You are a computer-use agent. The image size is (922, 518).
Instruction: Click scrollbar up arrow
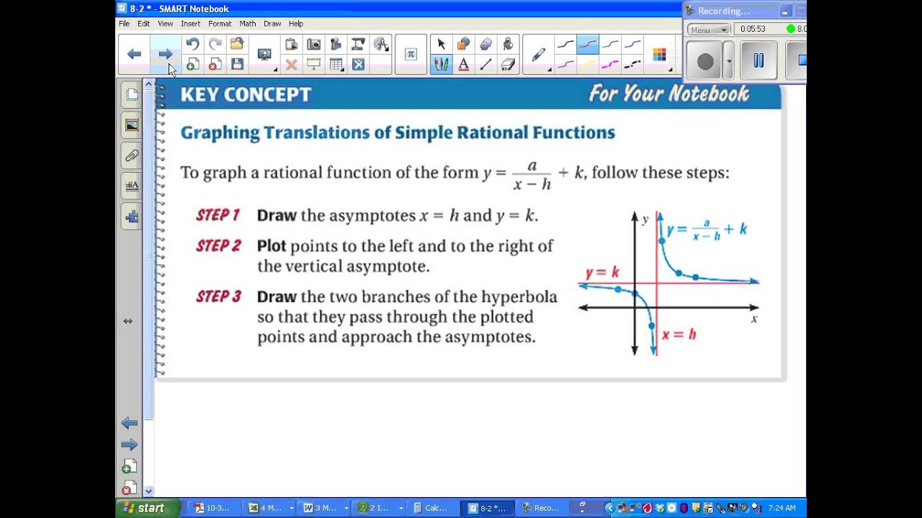pyautogui.click(x=148, y=84)
